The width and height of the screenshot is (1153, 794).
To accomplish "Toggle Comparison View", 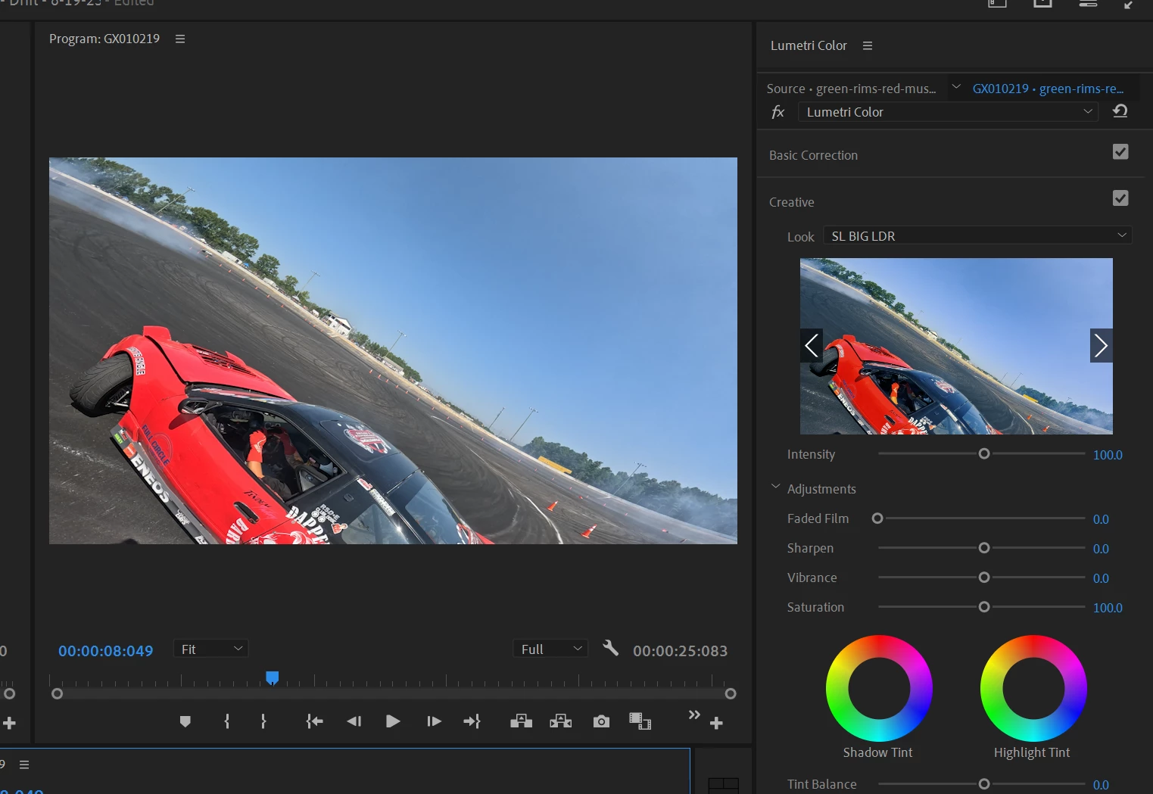I will click(x=640, y=721).
